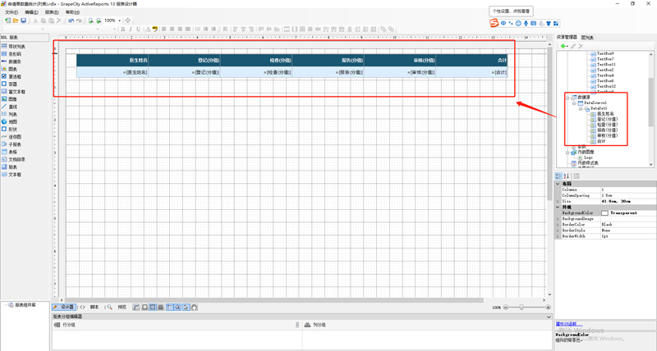Select the 子报表 subreport tool in the toolbox
This screenshot has width=657, height=351.
pos(15,144)
